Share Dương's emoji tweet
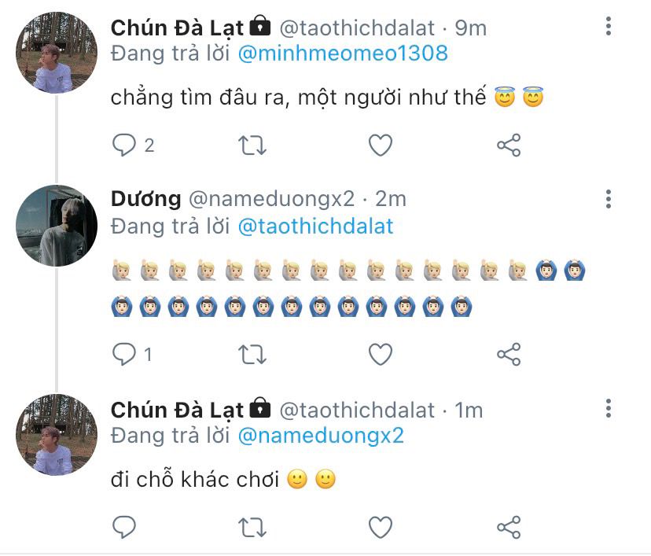The width and height of the screenshot is (651, 556). (x=509, y=355)
